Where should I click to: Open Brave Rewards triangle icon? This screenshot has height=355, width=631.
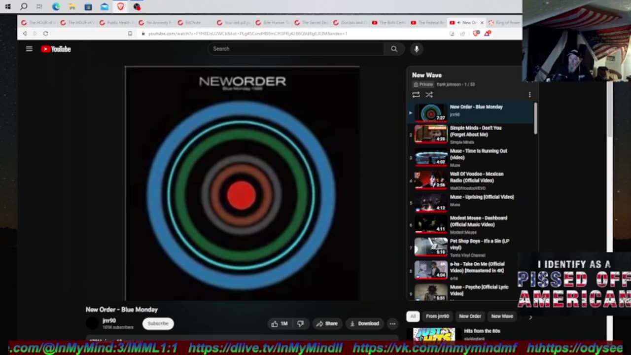487,34
